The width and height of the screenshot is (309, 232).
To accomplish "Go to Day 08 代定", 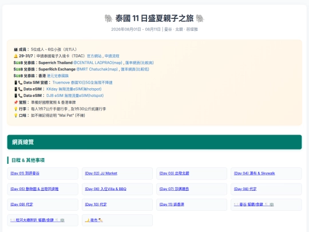I will point(245,189).
